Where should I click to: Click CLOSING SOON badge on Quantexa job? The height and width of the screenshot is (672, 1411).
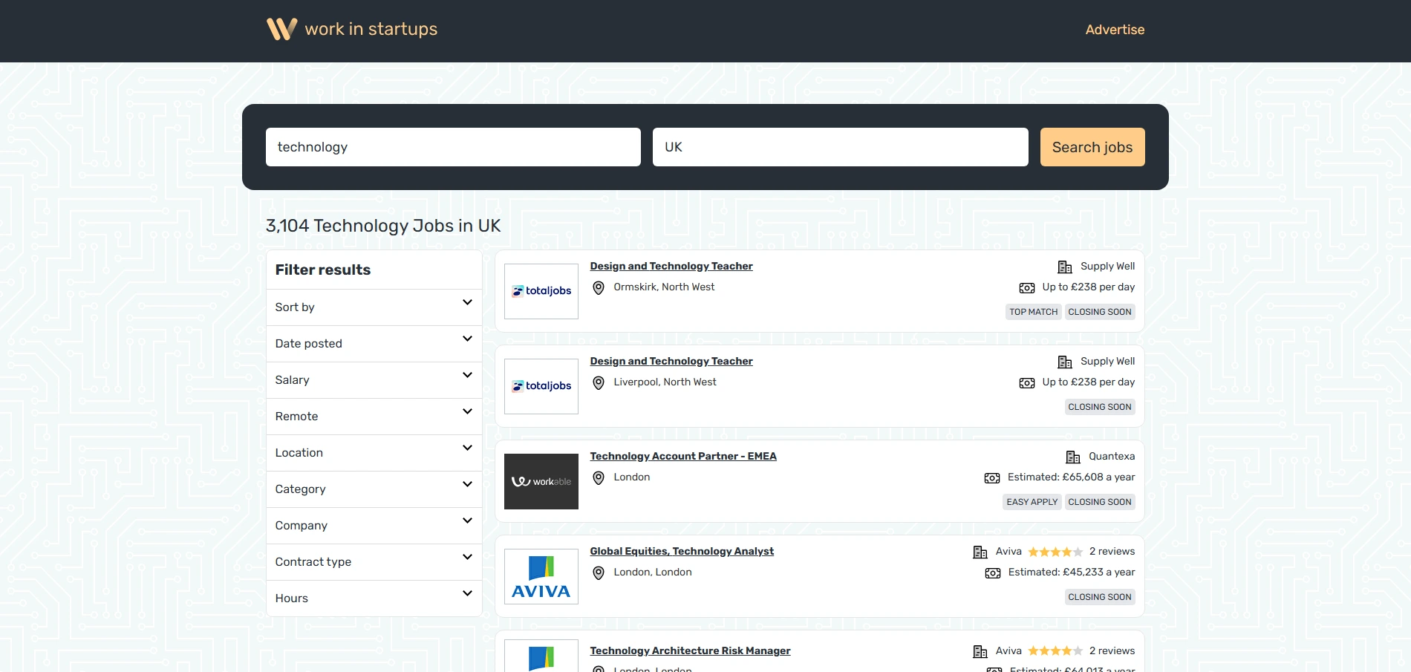click(1100, 502)
